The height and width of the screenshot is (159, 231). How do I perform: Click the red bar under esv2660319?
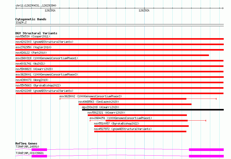(x=119, y=61)
